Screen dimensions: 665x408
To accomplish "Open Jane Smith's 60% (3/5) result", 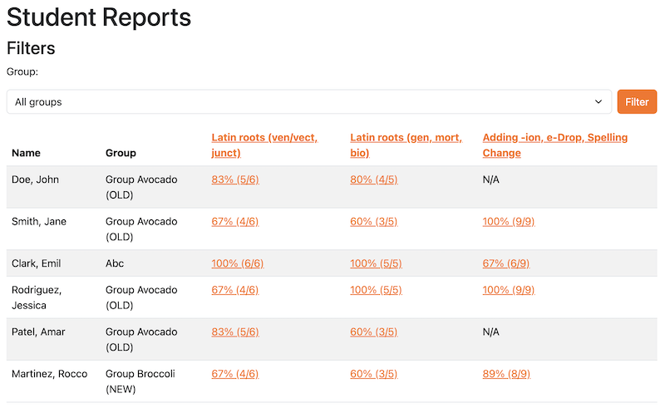I will coord(373,222).
